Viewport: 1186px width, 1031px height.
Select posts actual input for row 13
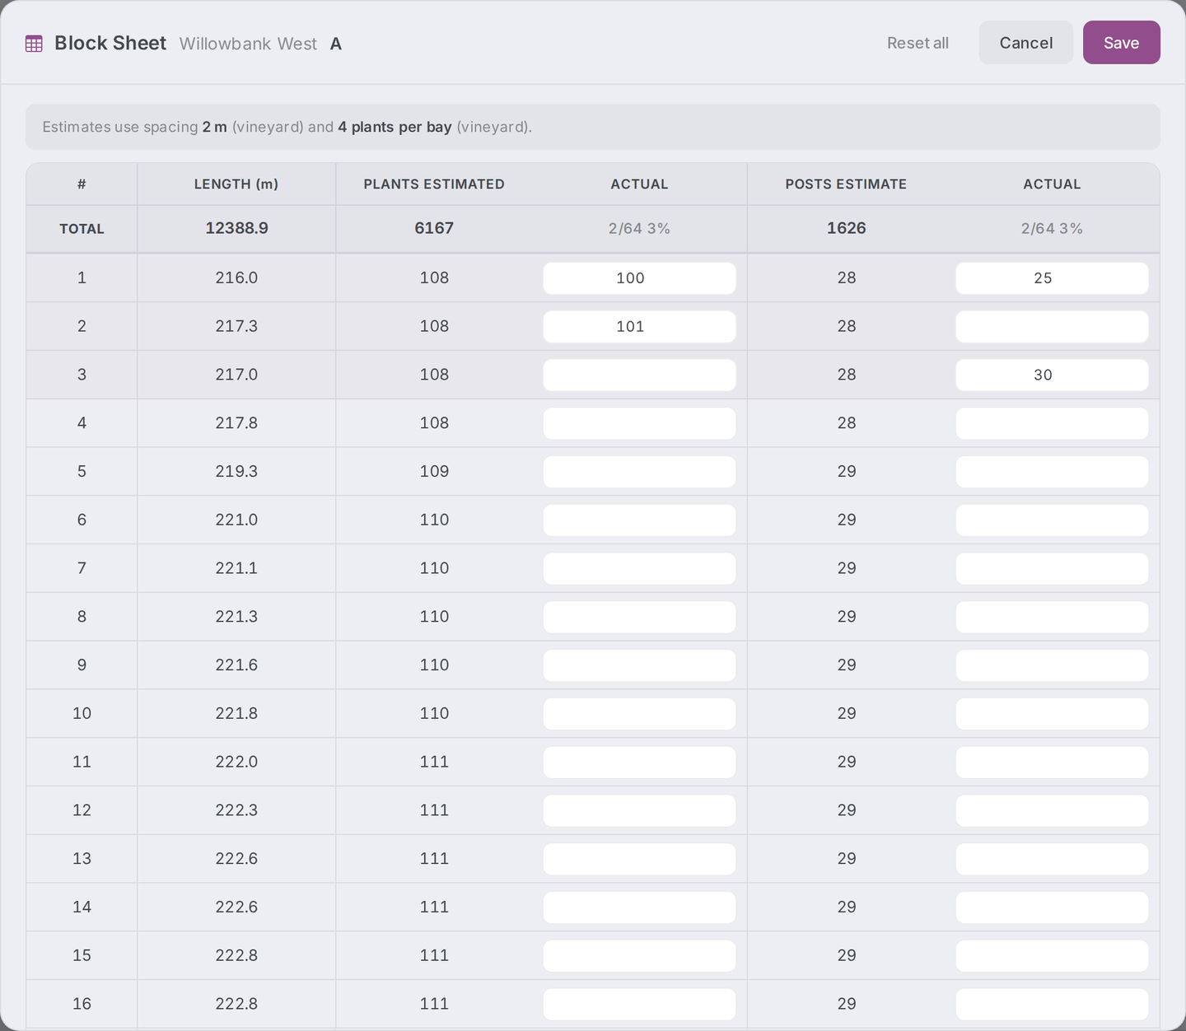pyautogui.click(x=1052, y=860)
